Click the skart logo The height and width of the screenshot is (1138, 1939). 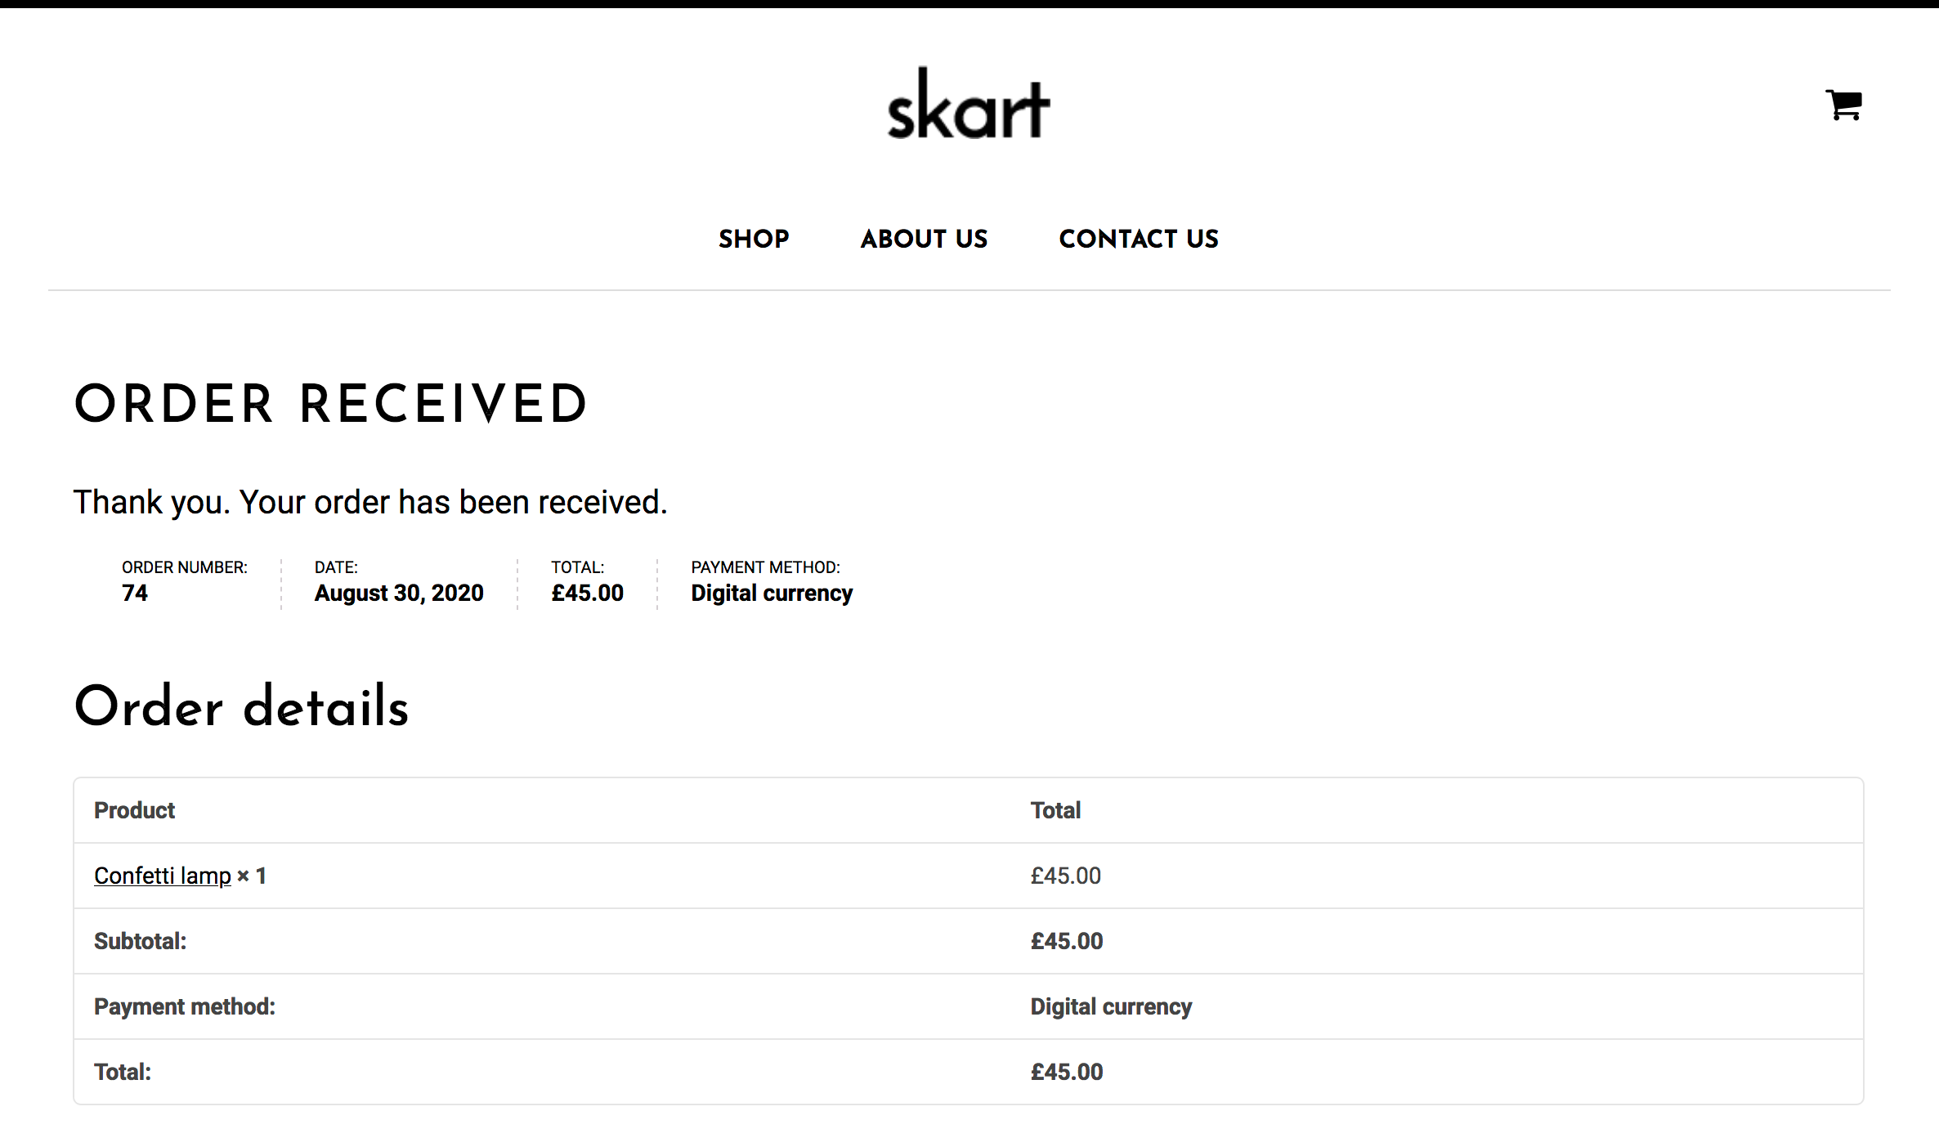point(969,103)
